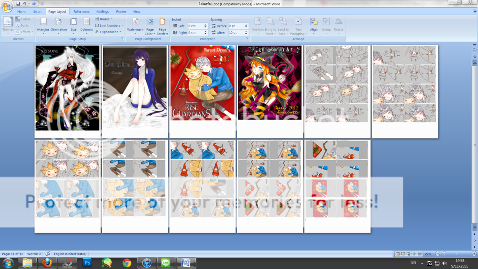The image size is (478, 269).
Task: Add a Watermark to the page
Action: point(135,25)
